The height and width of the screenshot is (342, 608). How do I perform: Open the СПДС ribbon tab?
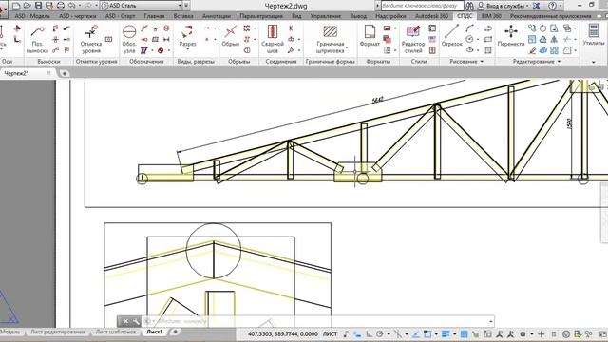click(x=465, y=16)
